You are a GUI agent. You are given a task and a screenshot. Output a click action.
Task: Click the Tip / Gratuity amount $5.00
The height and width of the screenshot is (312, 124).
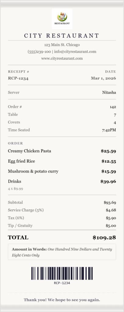click(111, 226)
